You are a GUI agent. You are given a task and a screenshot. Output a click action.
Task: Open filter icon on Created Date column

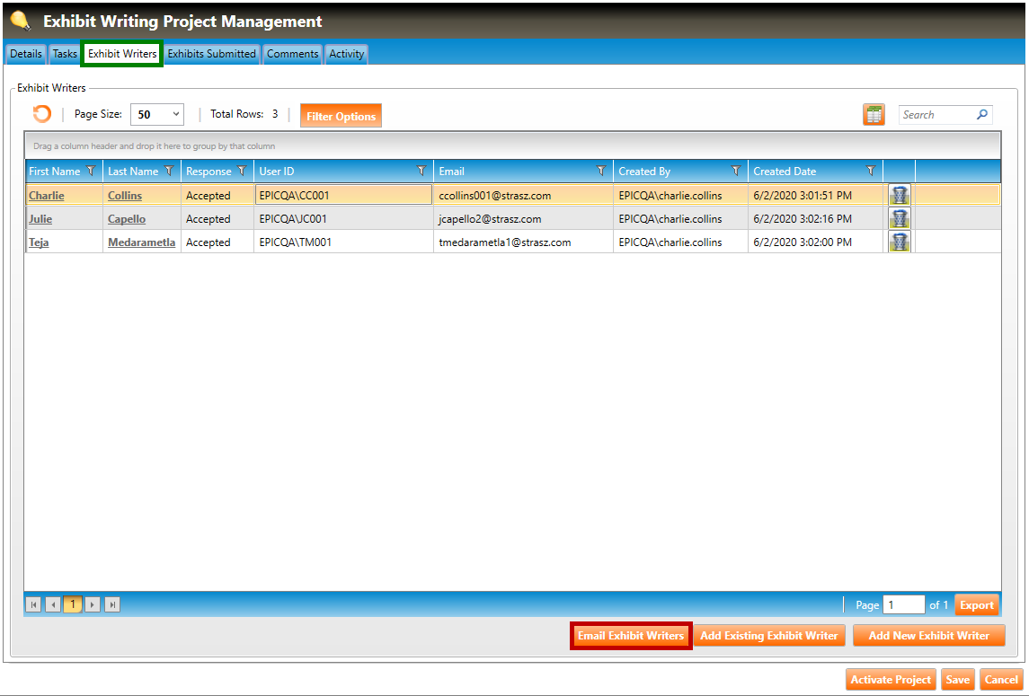870,171
